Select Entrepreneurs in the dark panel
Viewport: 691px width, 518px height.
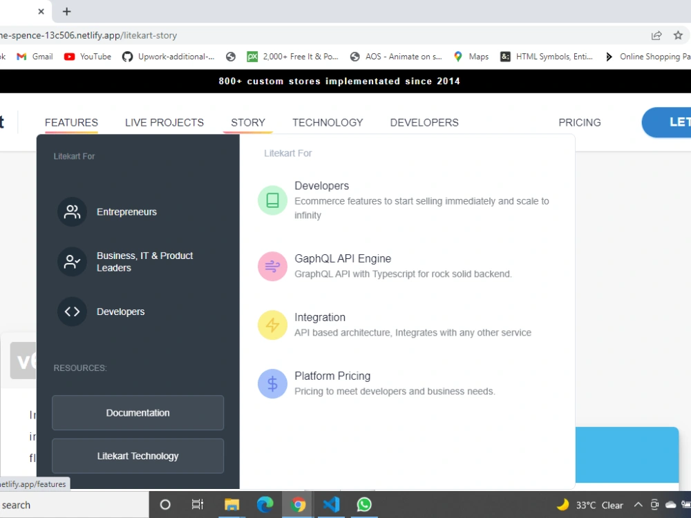[126, 212]
